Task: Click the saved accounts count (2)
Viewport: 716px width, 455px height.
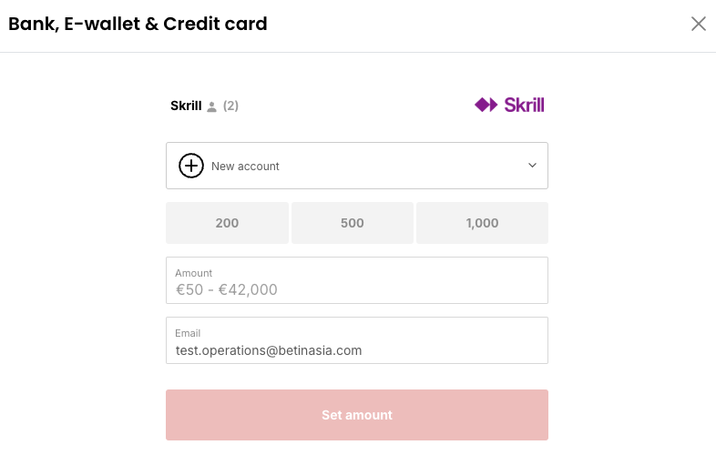Action: 230,106
